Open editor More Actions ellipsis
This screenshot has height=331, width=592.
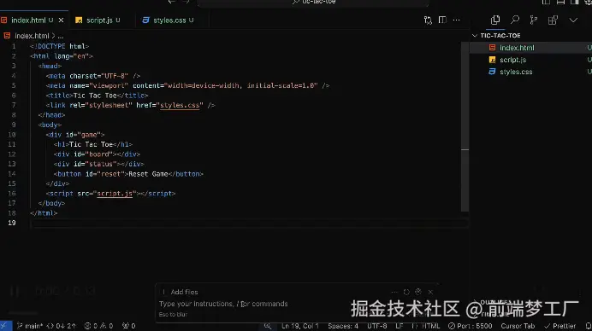click(x=457, y=20)
